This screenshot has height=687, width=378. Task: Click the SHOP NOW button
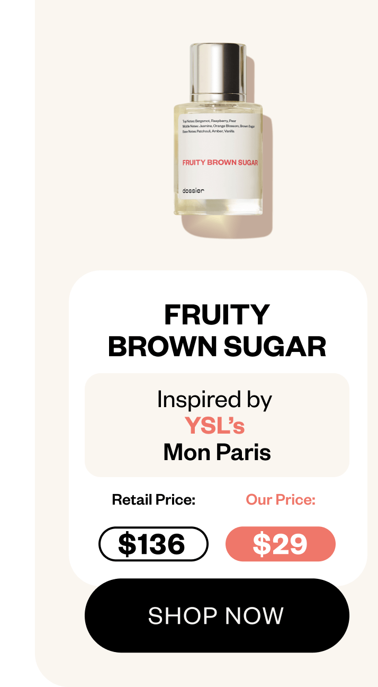coord(217,615)
